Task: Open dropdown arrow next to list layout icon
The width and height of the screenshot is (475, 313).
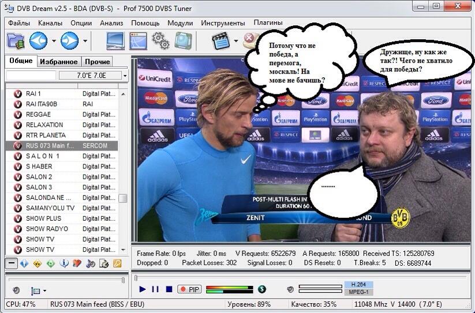Action: pos(44,291)
